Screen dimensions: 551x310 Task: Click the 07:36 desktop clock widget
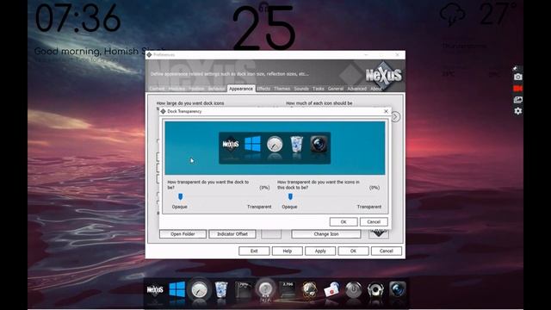[x=78, y=18]
